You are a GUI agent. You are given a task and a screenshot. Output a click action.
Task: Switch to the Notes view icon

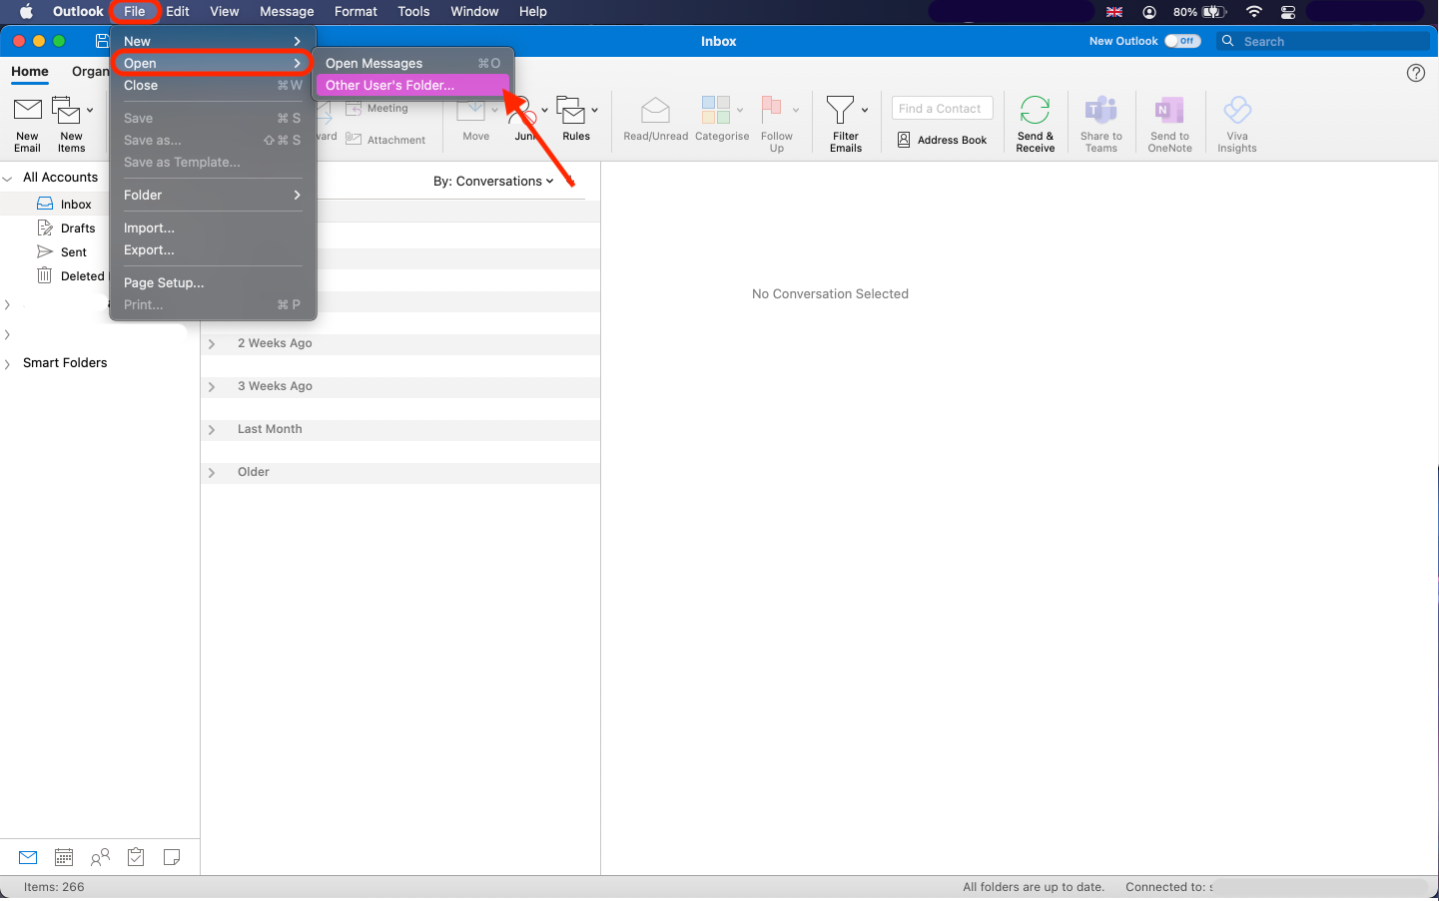pos(172,857)
